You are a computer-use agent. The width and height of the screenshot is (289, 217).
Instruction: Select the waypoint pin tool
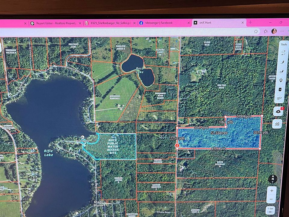coord(281,80)
